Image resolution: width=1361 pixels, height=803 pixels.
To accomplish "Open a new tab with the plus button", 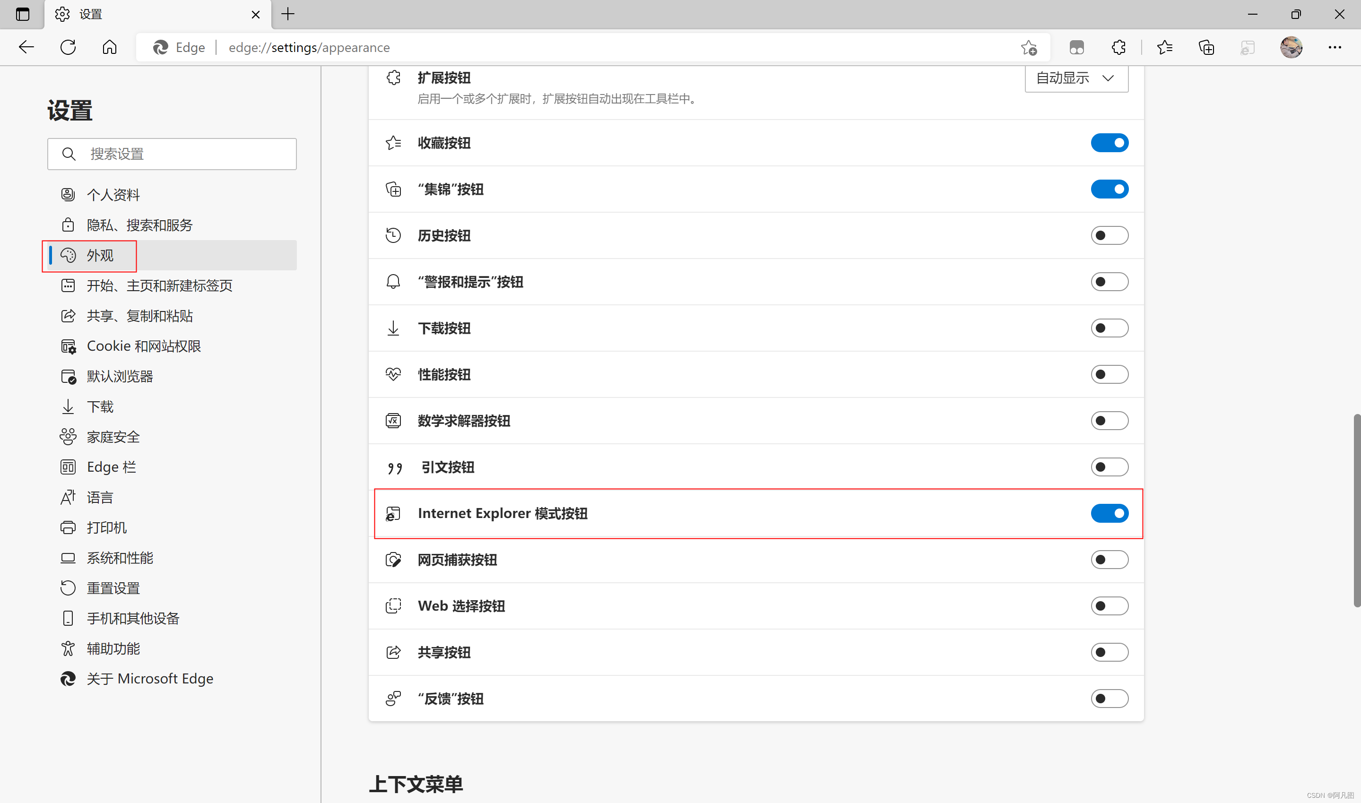I will pos(288,15).
